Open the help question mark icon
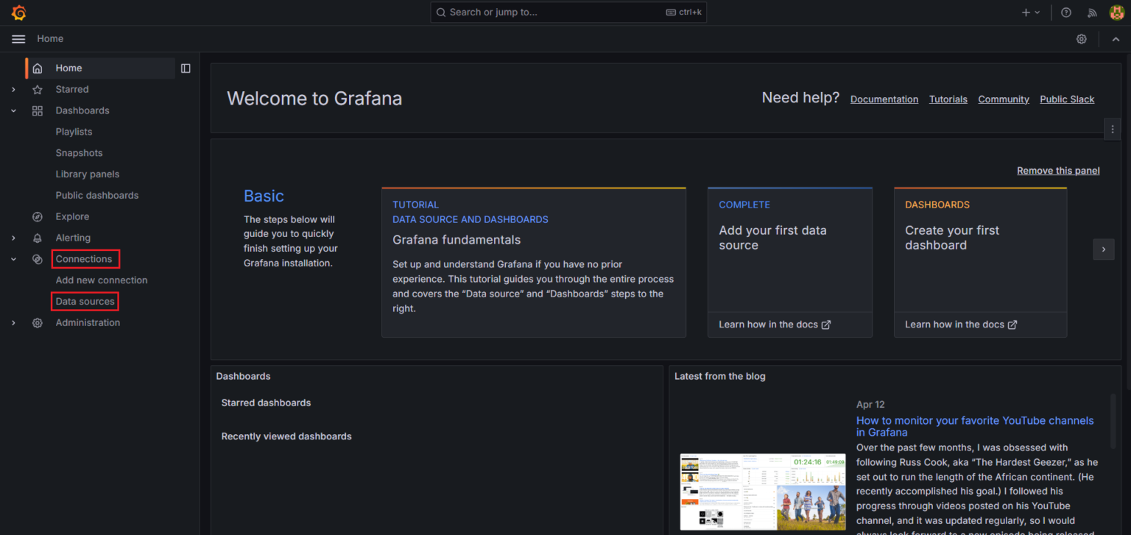The image size is (1131, 535). pos(1065,12)
